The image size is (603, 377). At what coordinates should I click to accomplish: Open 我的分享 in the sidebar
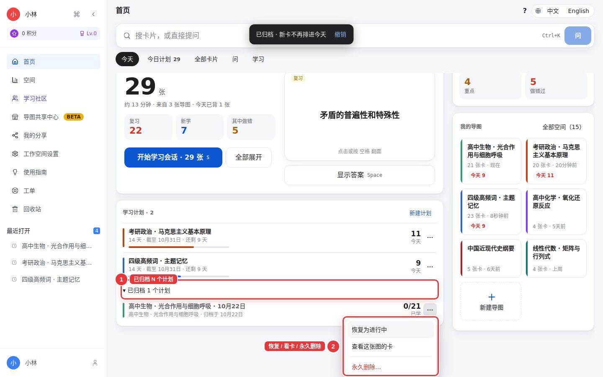(x=53, y=135)
